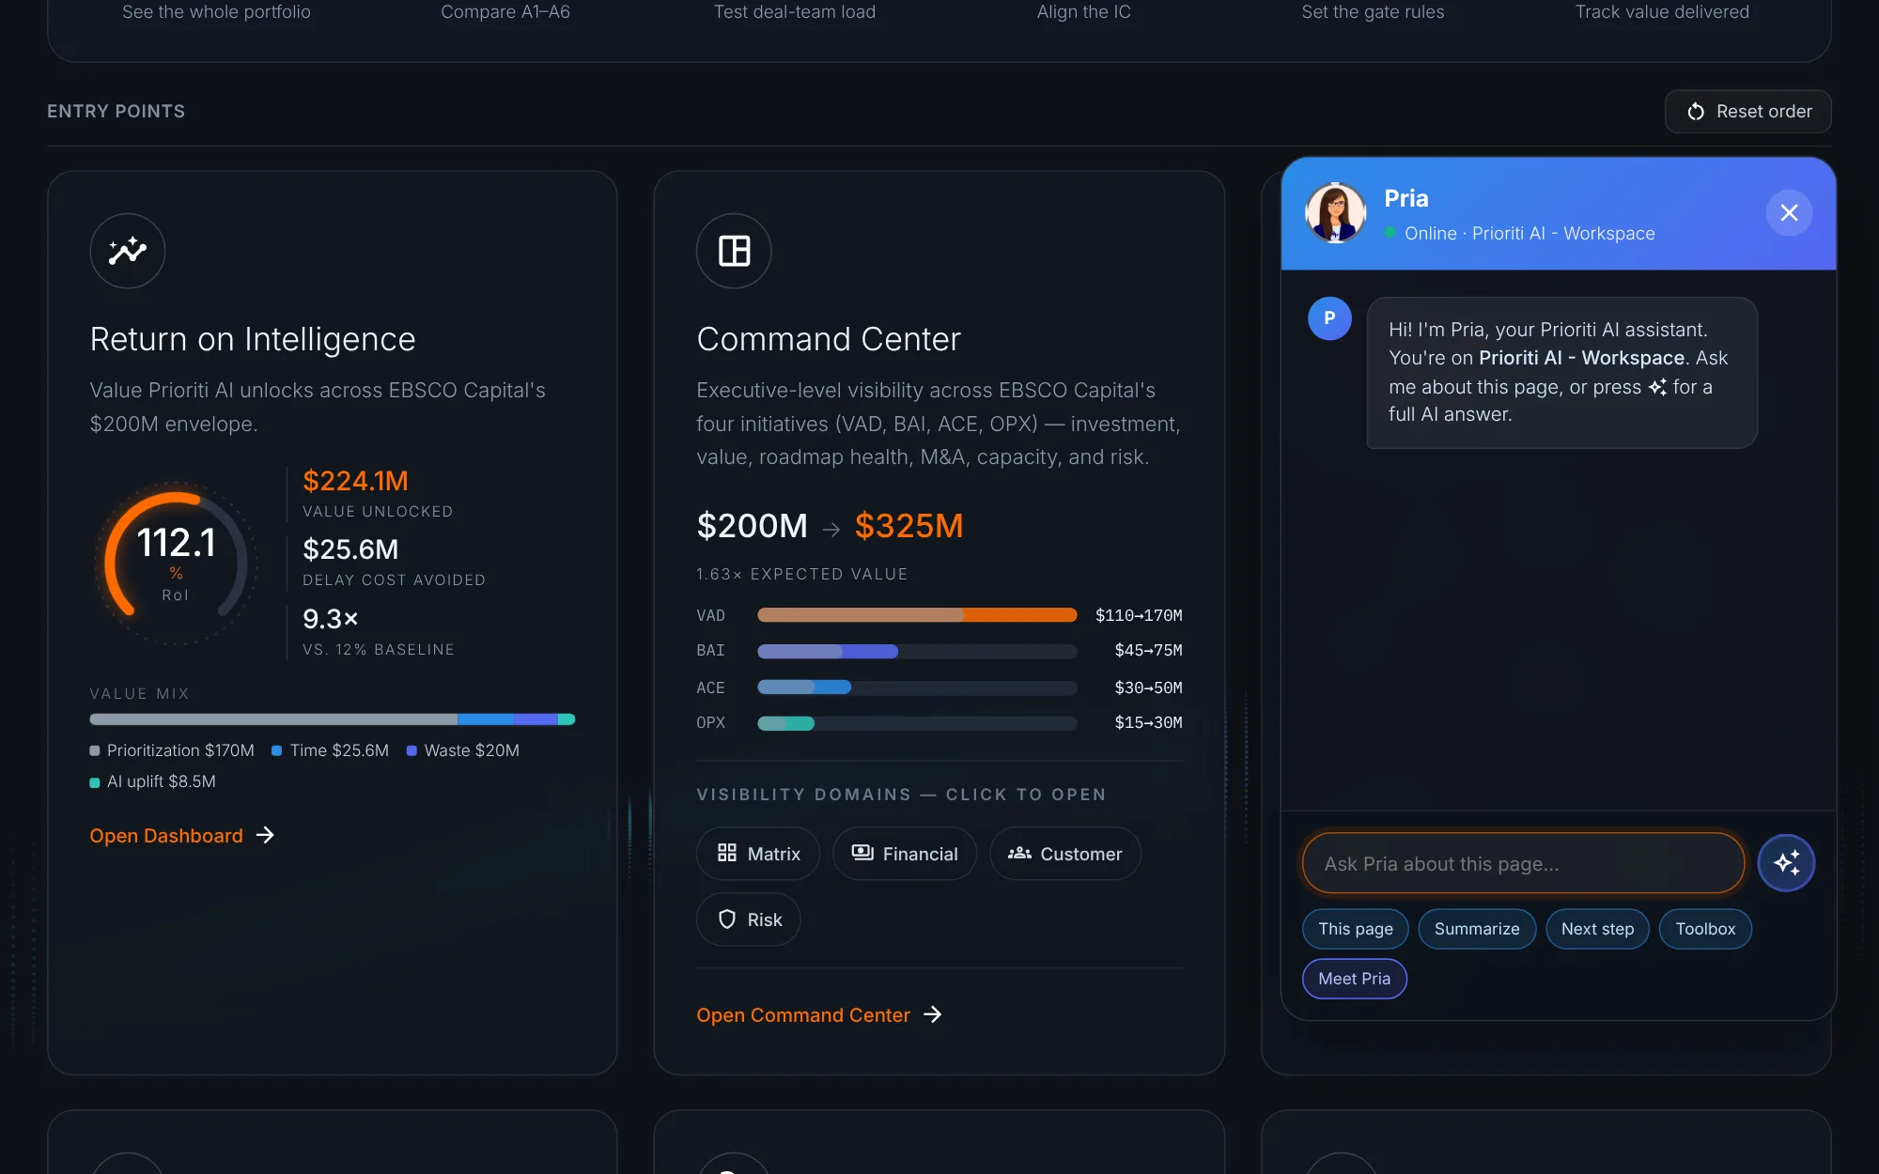Open the Financial visibility domain
The height and width of the screenshot is (1174, 1879).
pyautogui.click(x=905, y=854)
